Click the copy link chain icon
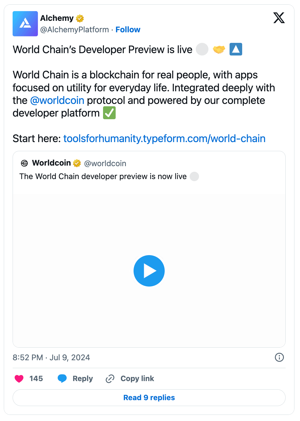Image resolution: width=300 pixels, height=421 pixels. pos(110,379)
